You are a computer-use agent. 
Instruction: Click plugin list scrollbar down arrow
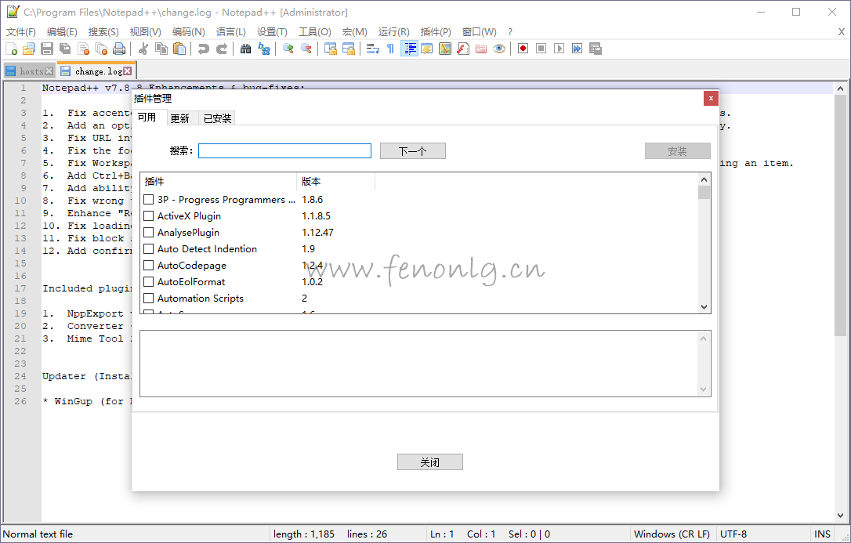point(704,307)
